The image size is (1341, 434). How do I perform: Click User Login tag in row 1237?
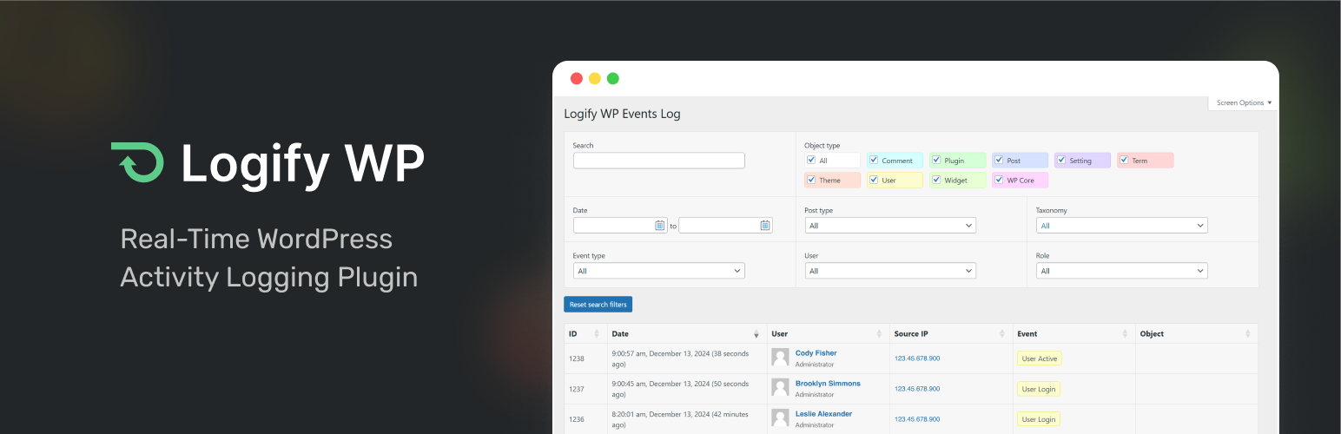[1039, 389]
